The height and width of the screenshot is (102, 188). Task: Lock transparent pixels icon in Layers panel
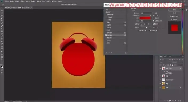(164, 65)
